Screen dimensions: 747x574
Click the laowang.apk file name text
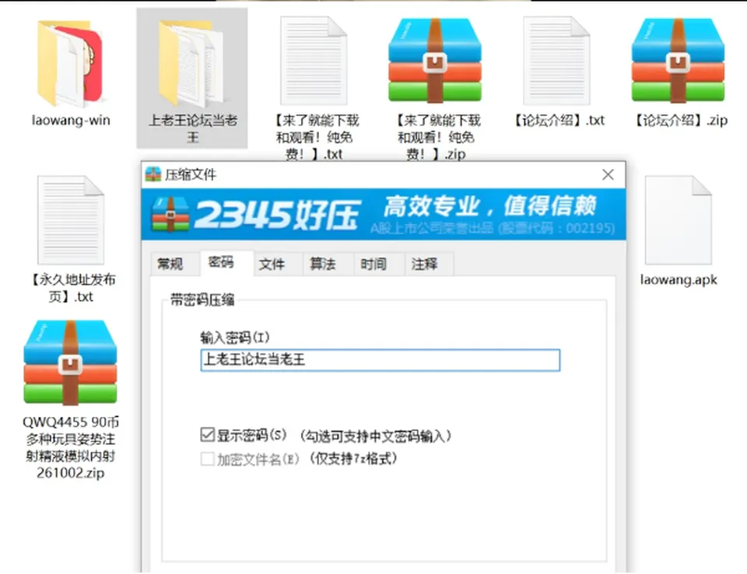[x=679, y=280]
